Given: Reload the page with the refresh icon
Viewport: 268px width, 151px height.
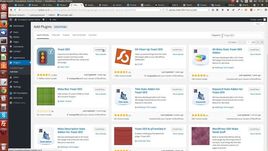Looking at the screenshot, I should (15, 10).
